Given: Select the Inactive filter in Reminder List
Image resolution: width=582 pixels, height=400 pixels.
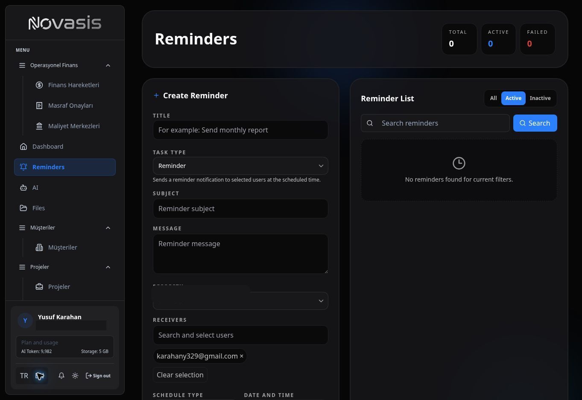Looking at the screenshot, I should (540, 98).
